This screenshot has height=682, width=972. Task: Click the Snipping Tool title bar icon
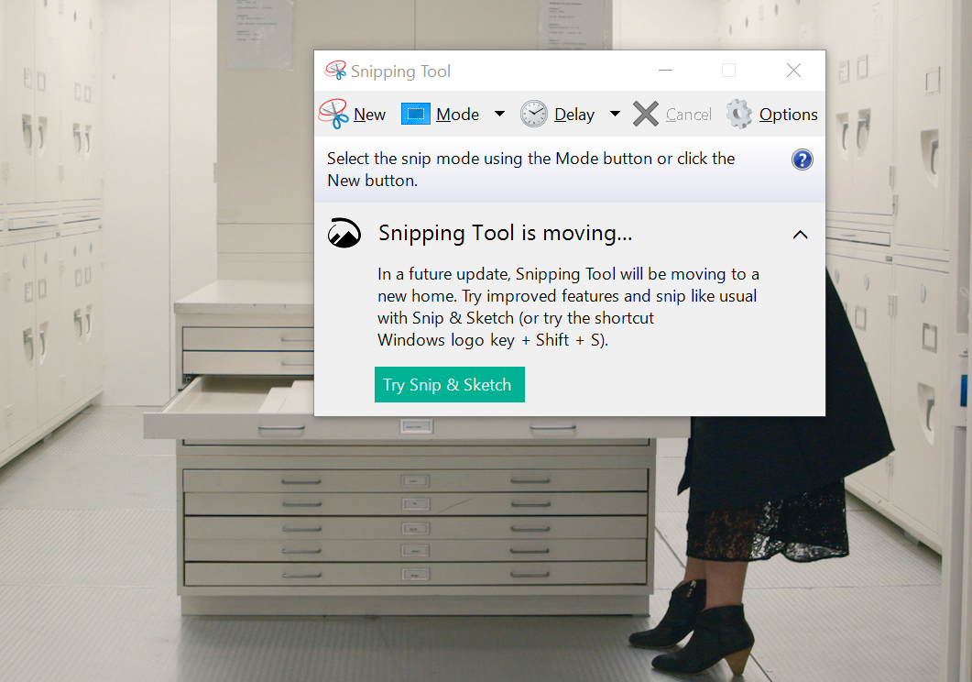(x=335, y=70)
